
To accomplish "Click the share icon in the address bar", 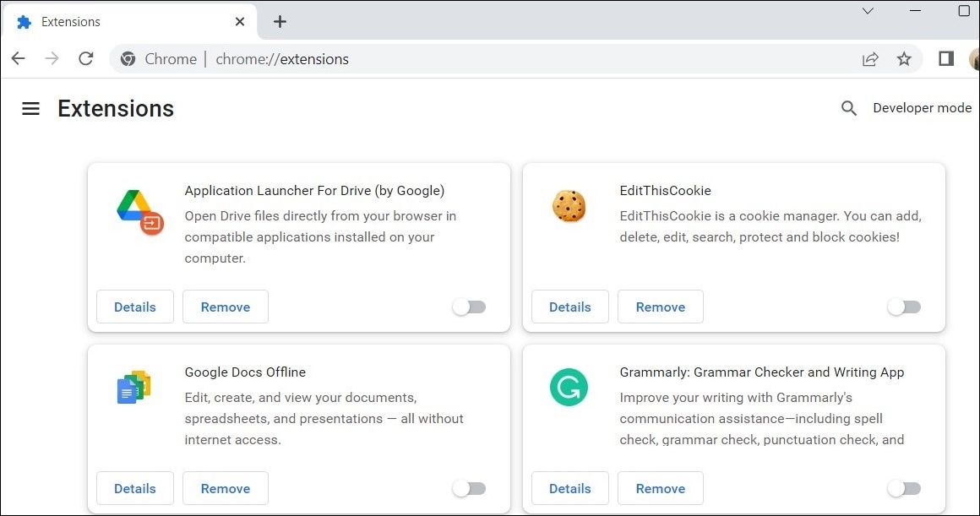I will [x=869, y=58].
